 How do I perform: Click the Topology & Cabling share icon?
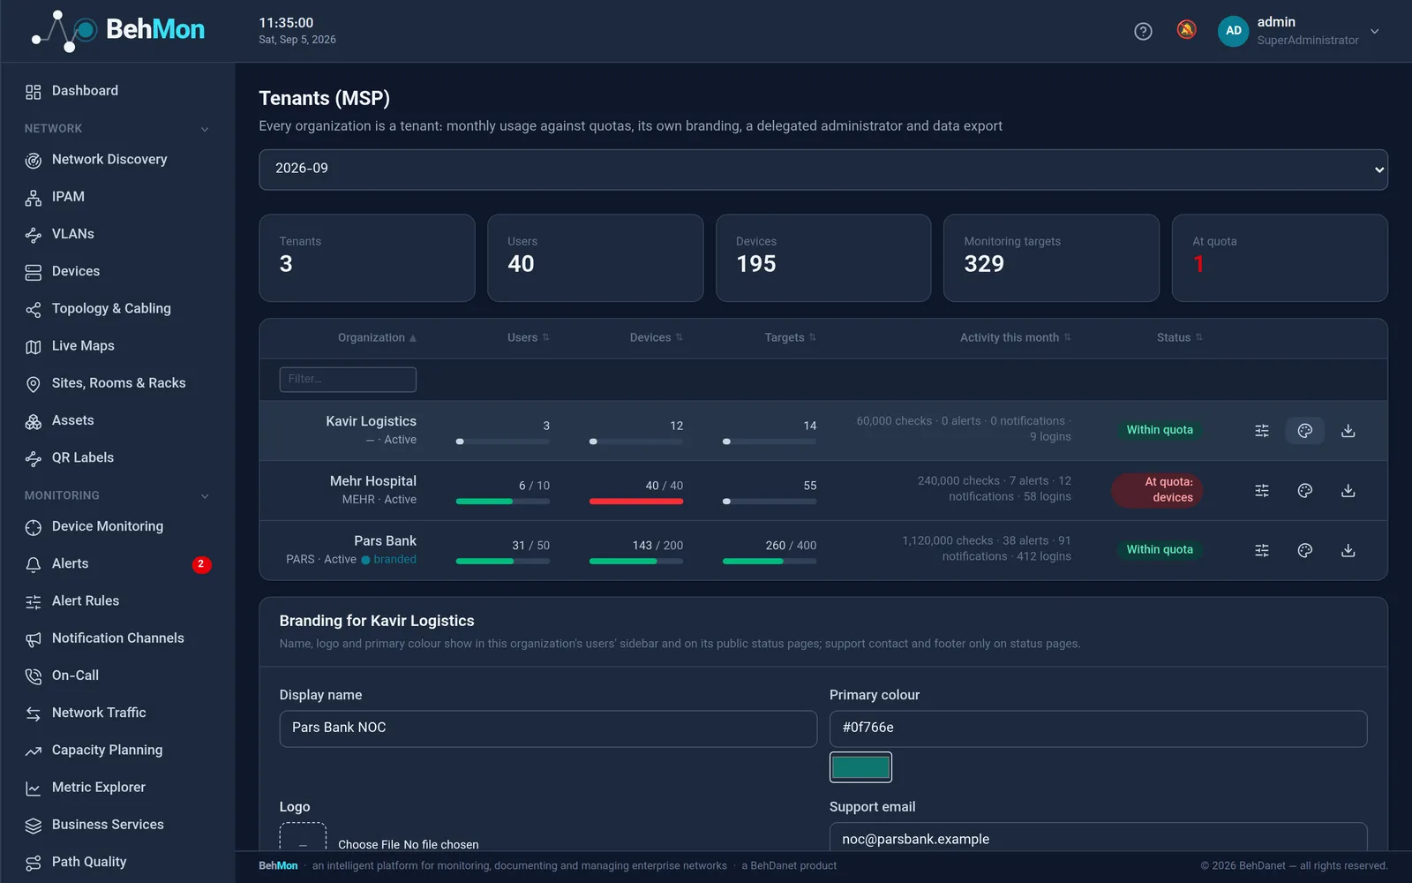pos(34,309)
